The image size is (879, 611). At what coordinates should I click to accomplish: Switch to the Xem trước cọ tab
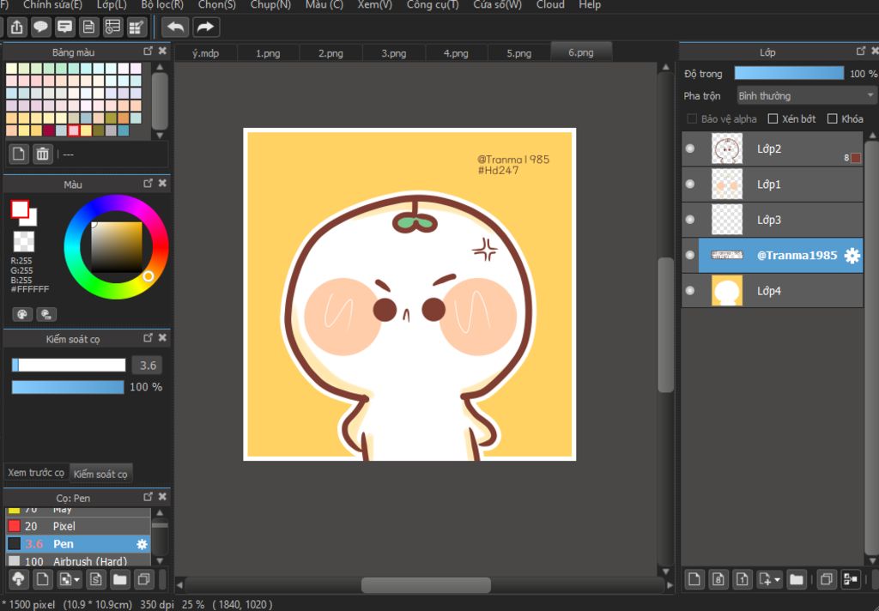[36, 473]
